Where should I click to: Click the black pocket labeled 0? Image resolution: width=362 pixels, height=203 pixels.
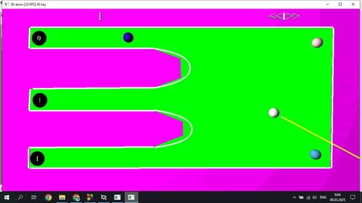pos(39,38)
